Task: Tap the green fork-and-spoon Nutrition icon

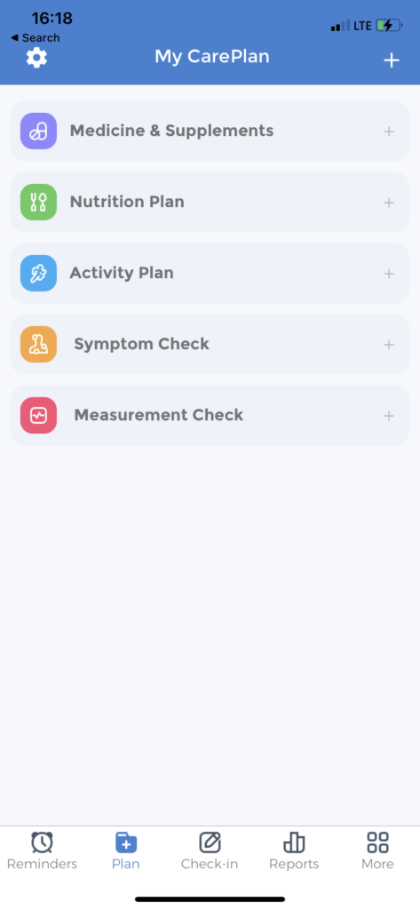Action: coord(38,202)
